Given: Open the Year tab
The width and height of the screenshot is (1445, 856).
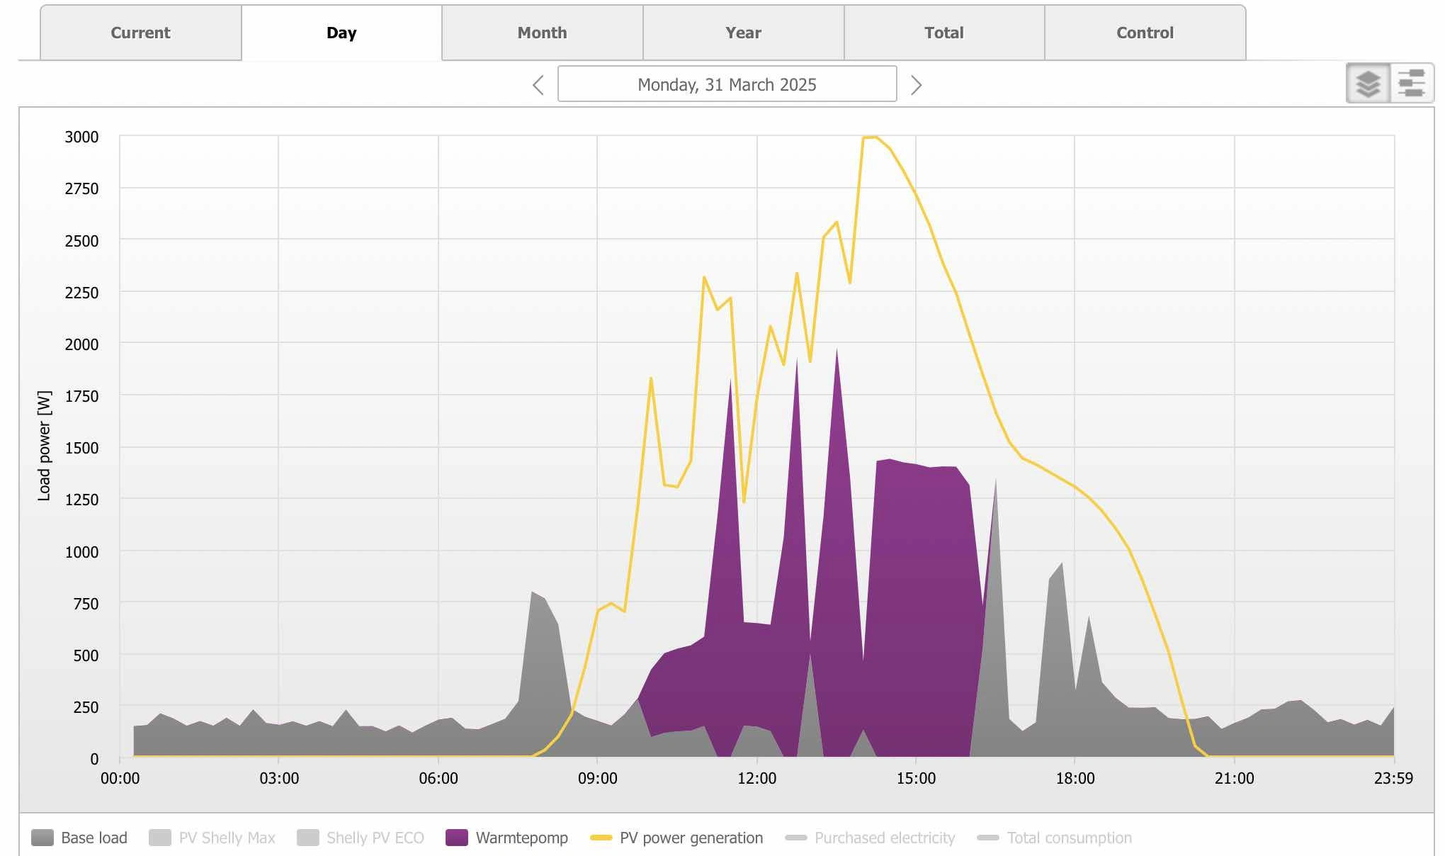Looking at the screenshot, I should pos(743,33).
